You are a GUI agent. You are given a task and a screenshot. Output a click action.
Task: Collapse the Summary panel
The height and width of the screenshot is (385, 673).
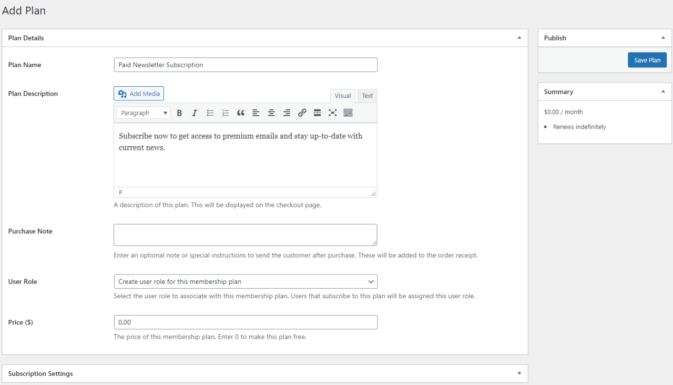point(663,91)
